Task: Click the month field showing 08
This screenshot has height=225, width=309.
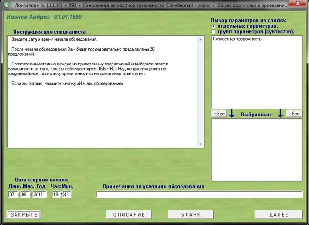Action: pyautogui.click(x=25, y=195)
